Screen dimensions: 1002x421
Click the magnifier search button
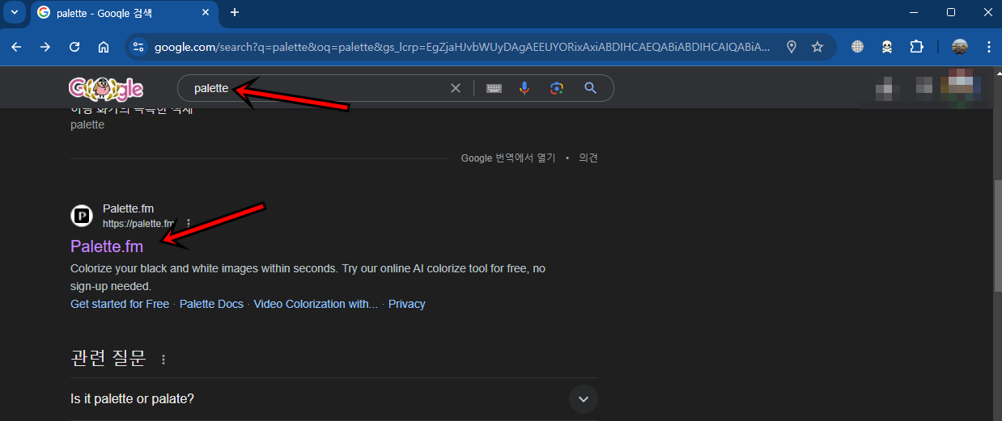pyautogui.click(x=591, y=88)
